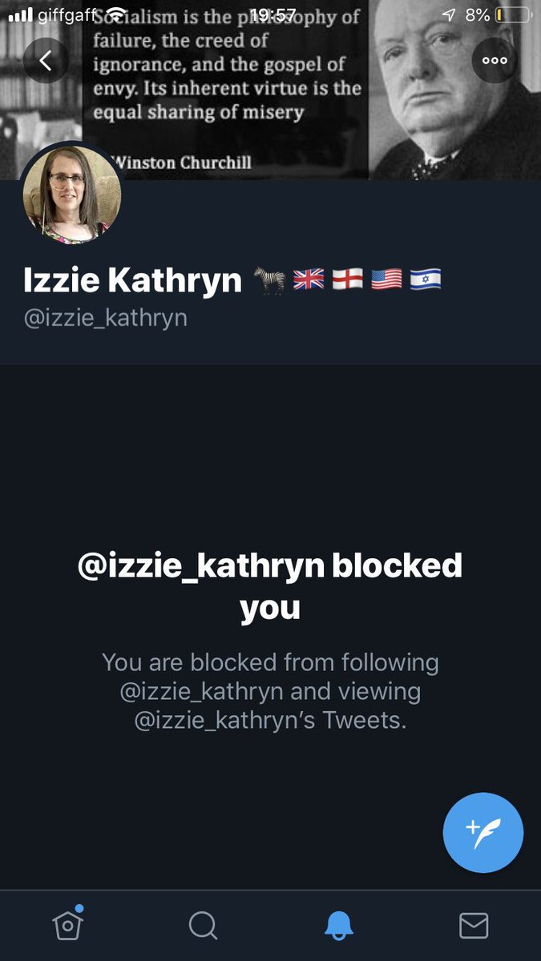The image size is (541, 961).
Task: Tap the Union Jack flag emoji
Action: [x=309, y=280]
